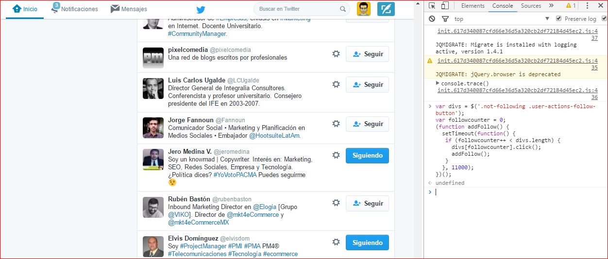Open Notificaciones with the 3 badge
The height and width of the screenshot is (259, 608).
[74, 9]
